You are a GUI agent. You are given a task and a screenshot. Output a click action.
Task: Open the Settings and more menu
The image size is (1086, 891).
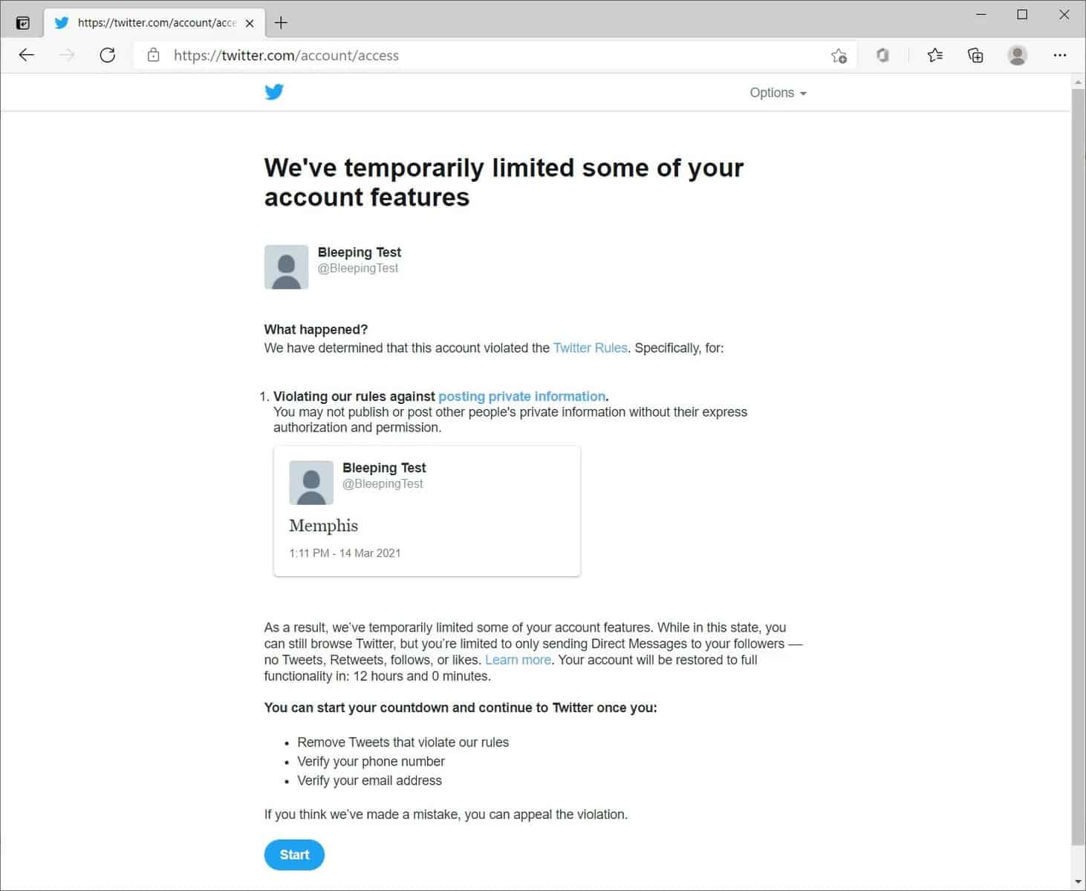coord(1059,55)
